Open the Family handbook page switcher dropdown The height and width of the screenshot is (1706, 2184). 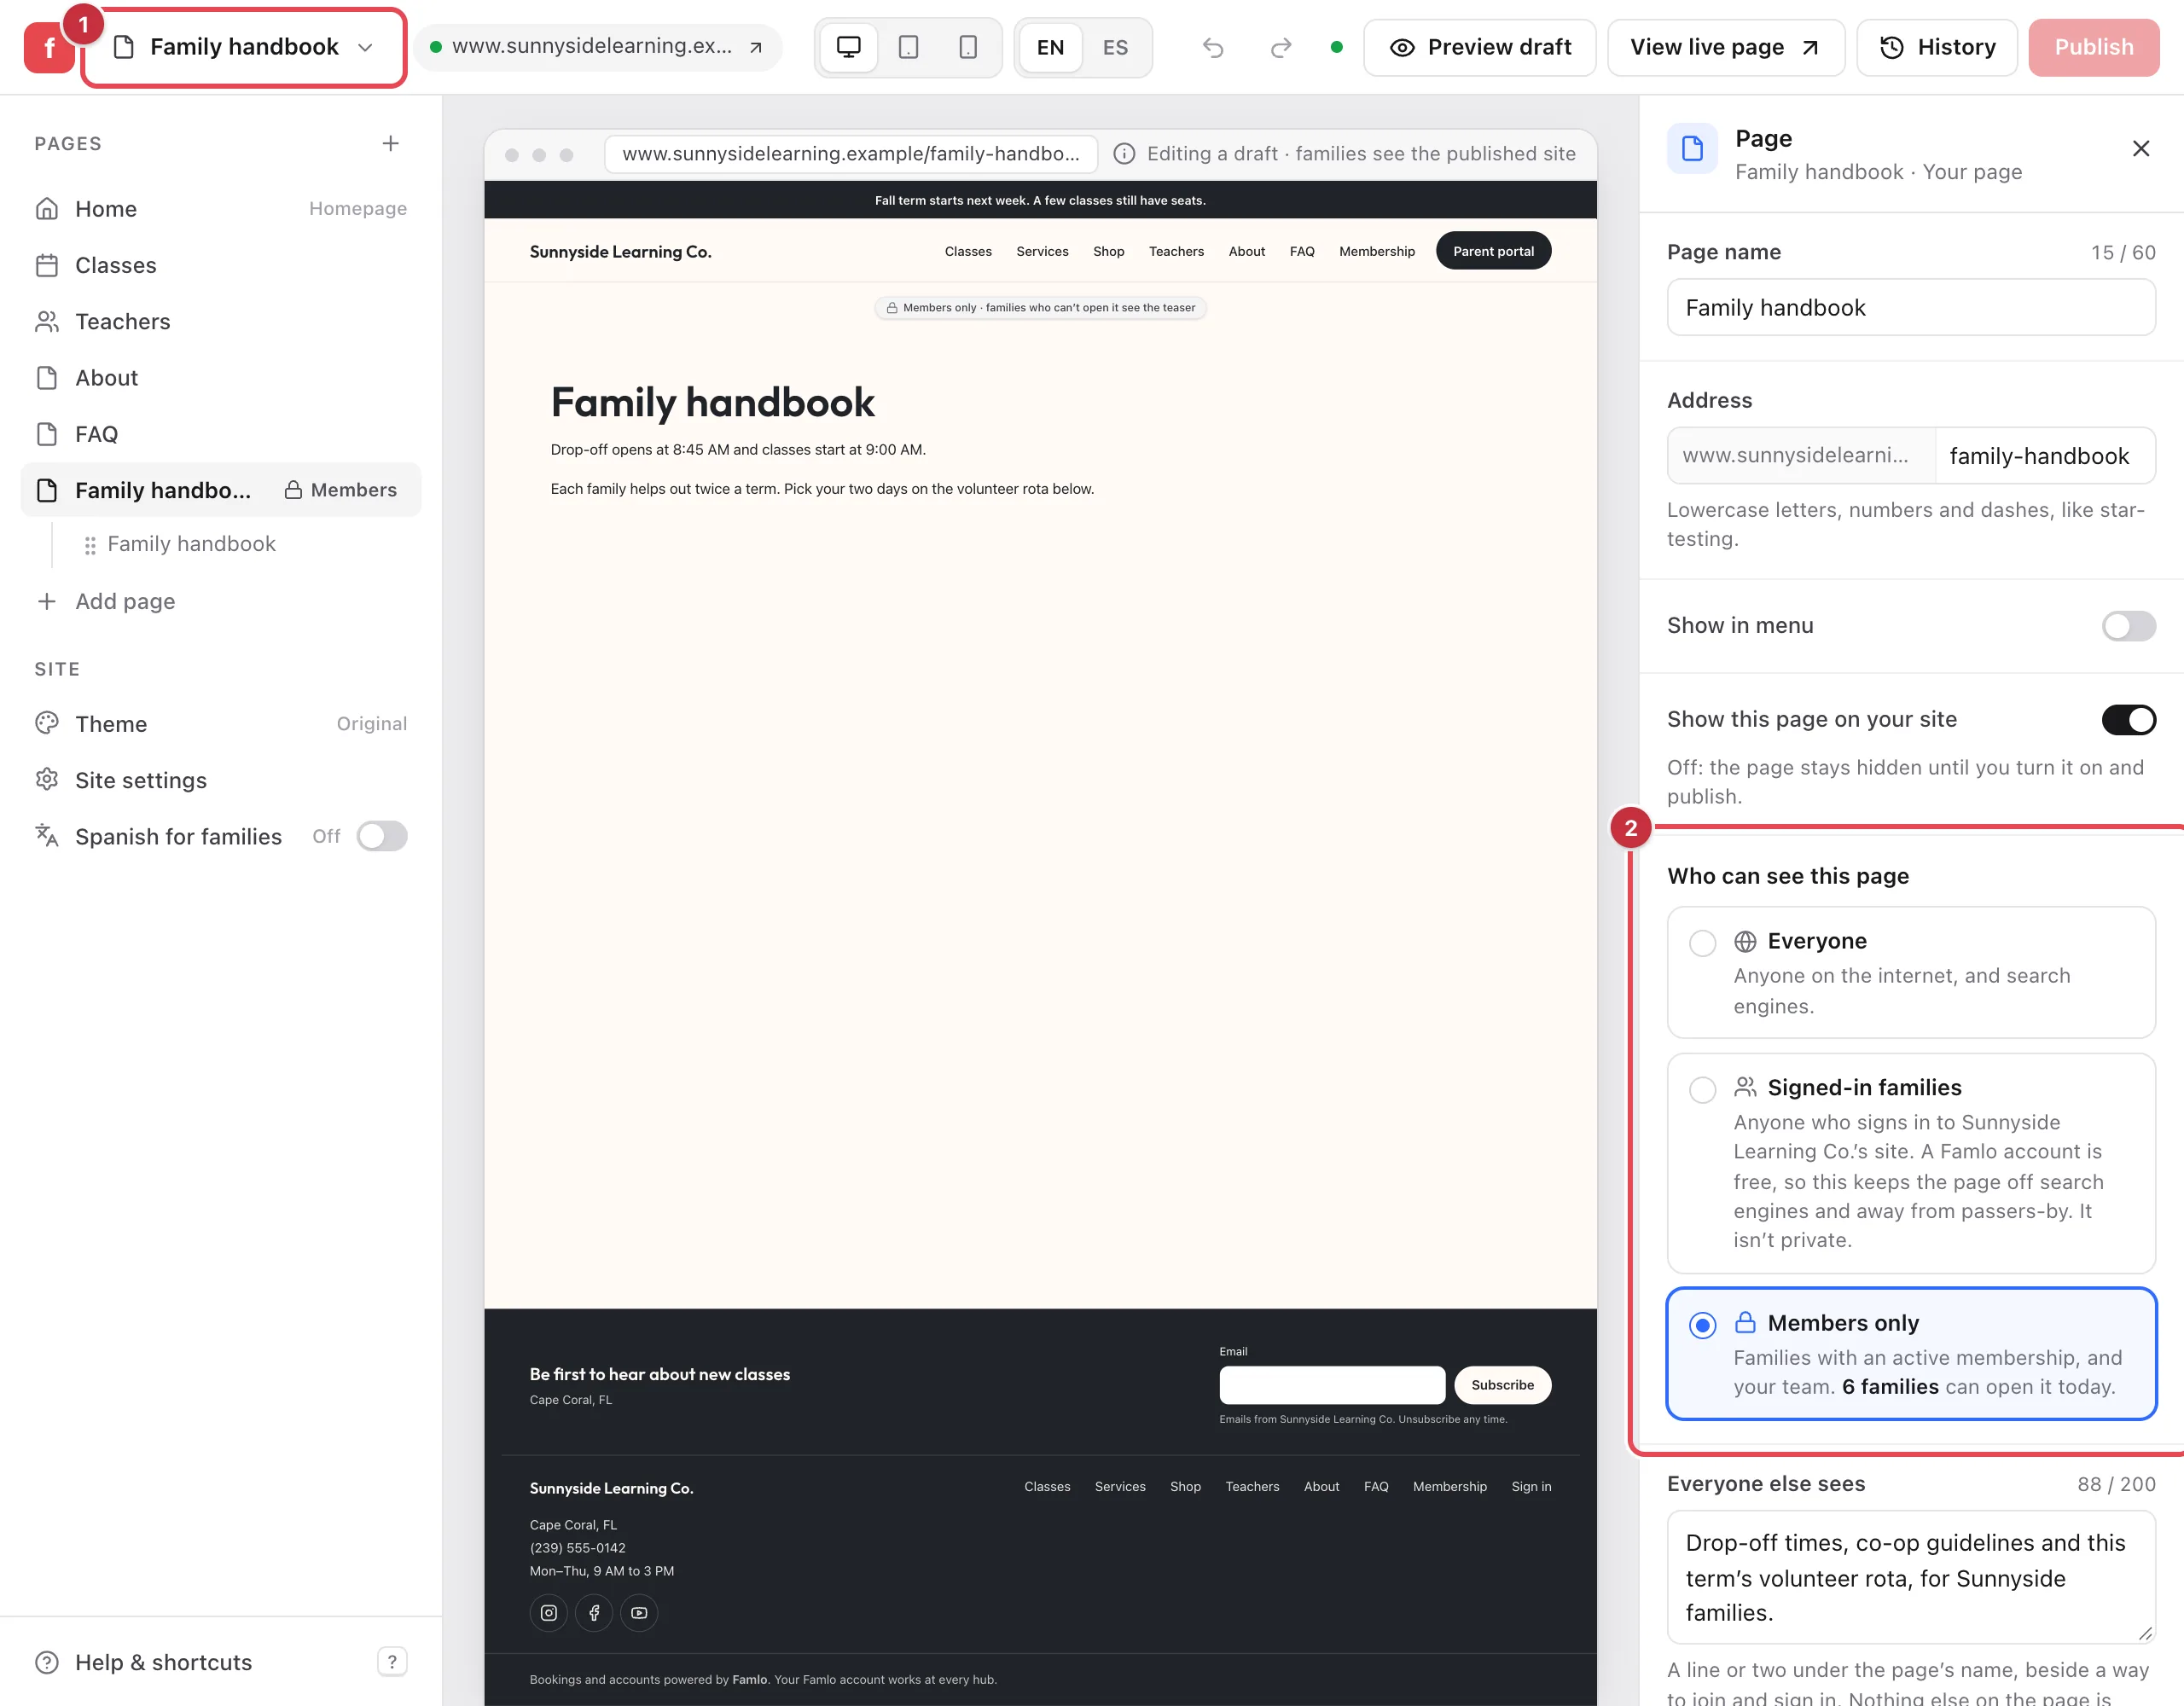pyautogui.click(x=244, y=47)
